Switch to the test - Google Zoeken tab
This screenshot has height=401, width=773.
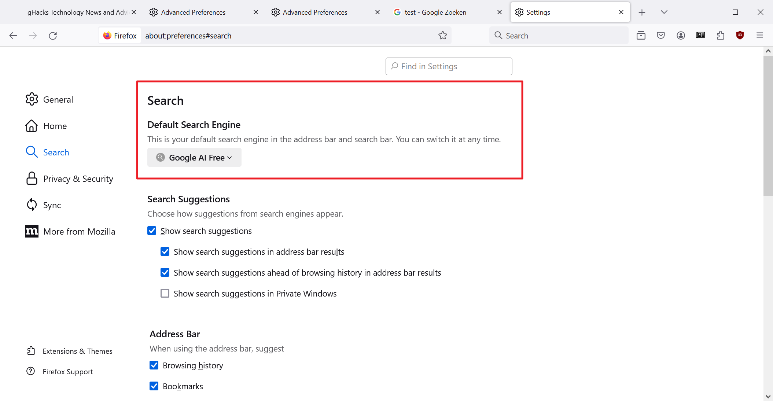coord(435,12)
